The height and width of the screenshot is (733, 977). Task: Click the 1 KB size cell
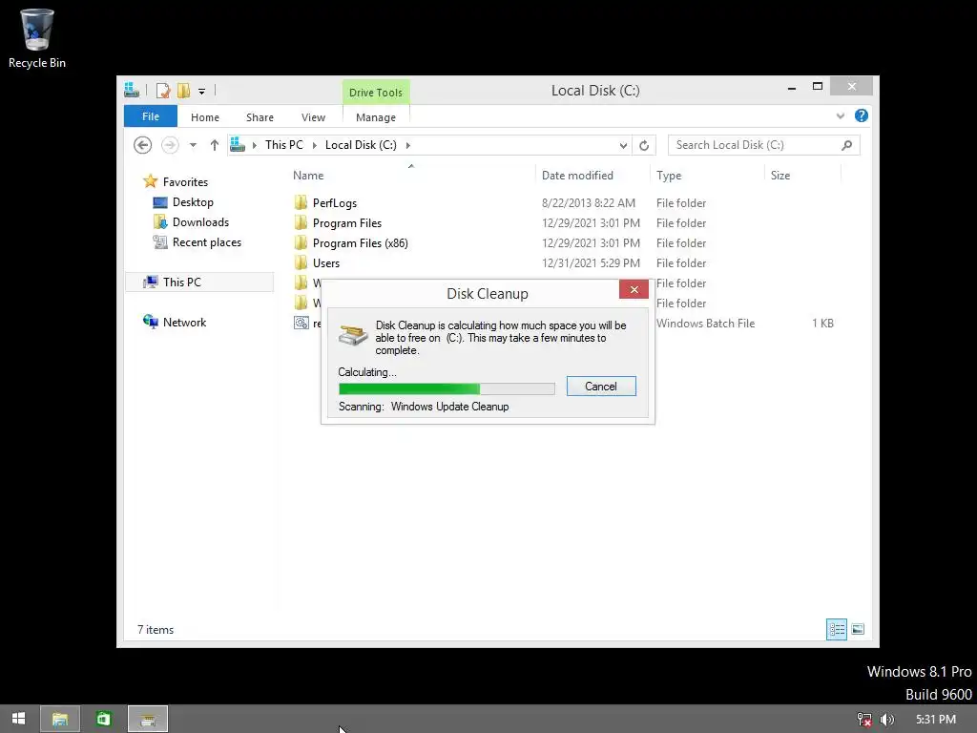click(x=822, y=323)
